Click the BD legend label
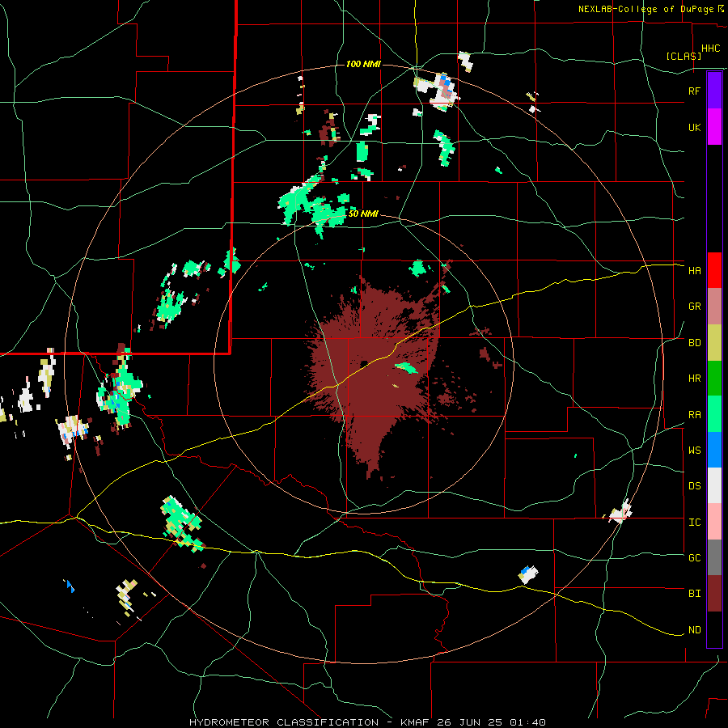 694,343
